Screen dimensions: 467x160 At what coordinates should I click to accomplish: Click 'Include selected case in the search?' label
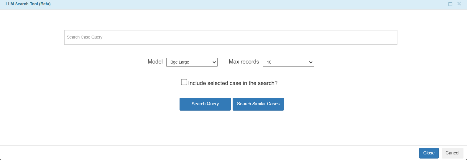click(233, 83)
